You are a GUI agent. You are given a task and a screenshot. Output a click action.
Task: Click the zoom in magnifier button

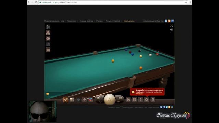click(119, 102)
